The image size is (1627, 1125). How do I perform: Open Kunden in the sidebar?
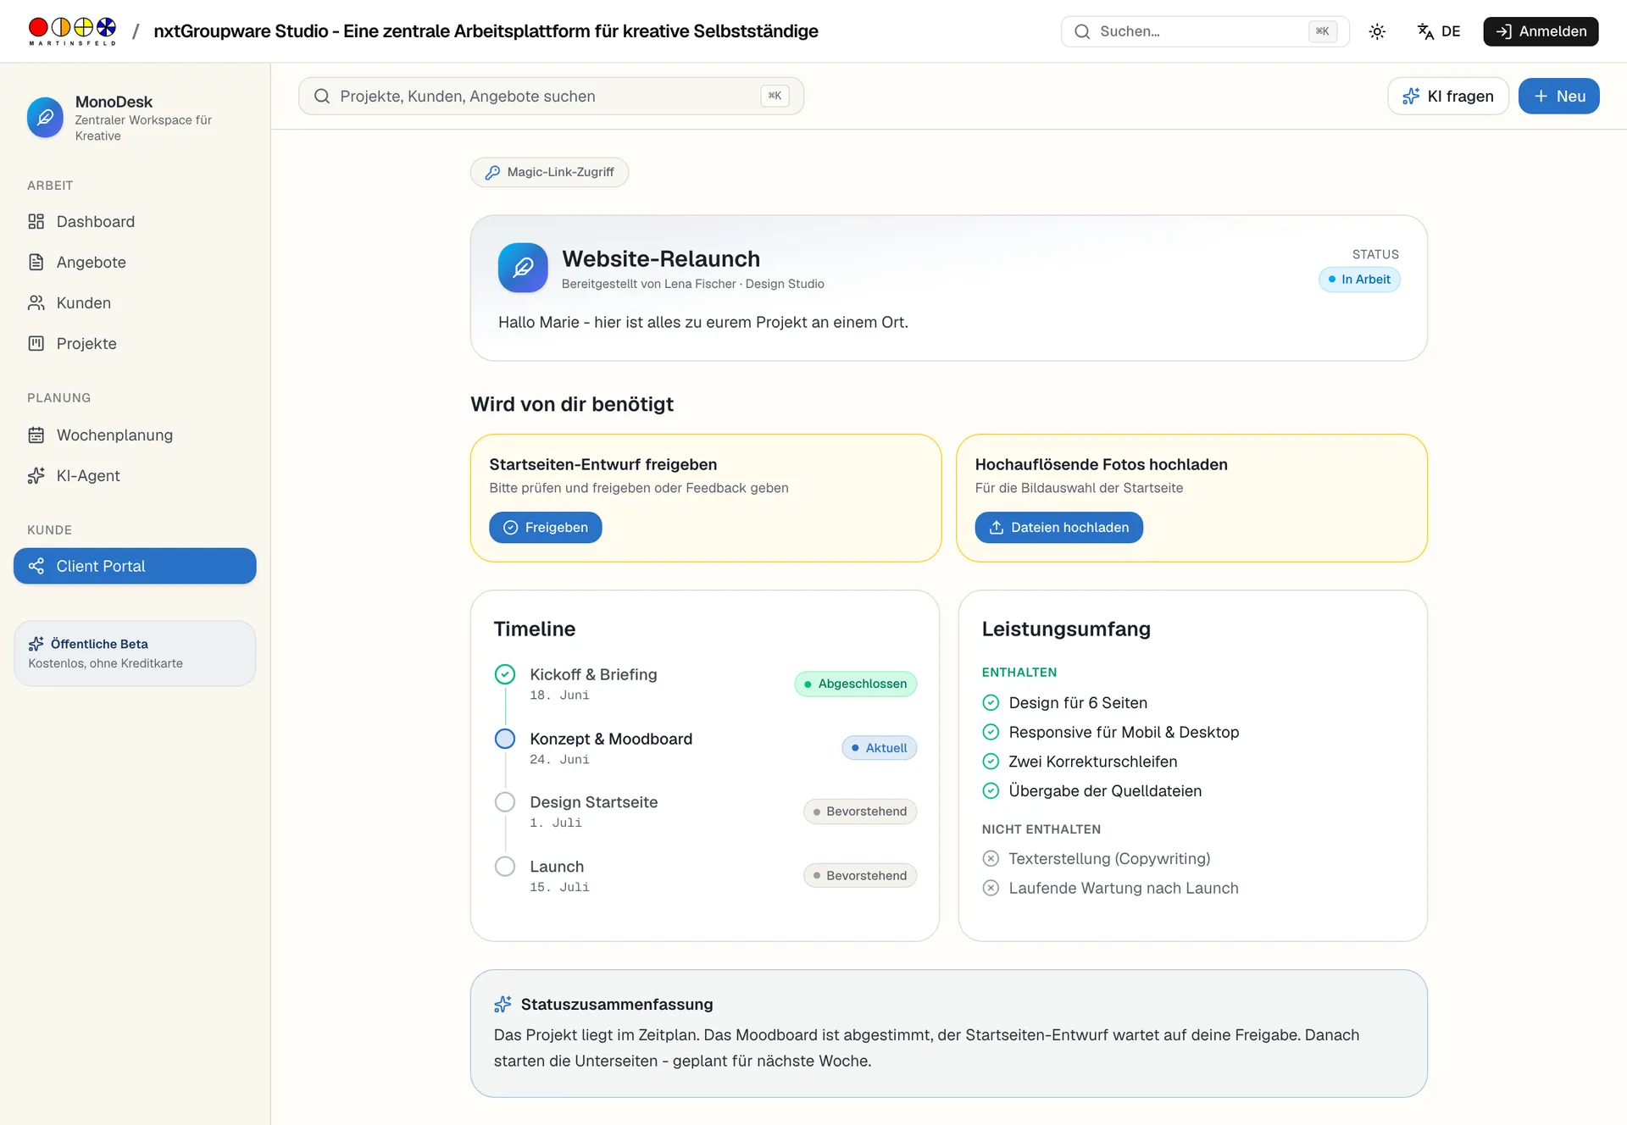click(135, 303)
